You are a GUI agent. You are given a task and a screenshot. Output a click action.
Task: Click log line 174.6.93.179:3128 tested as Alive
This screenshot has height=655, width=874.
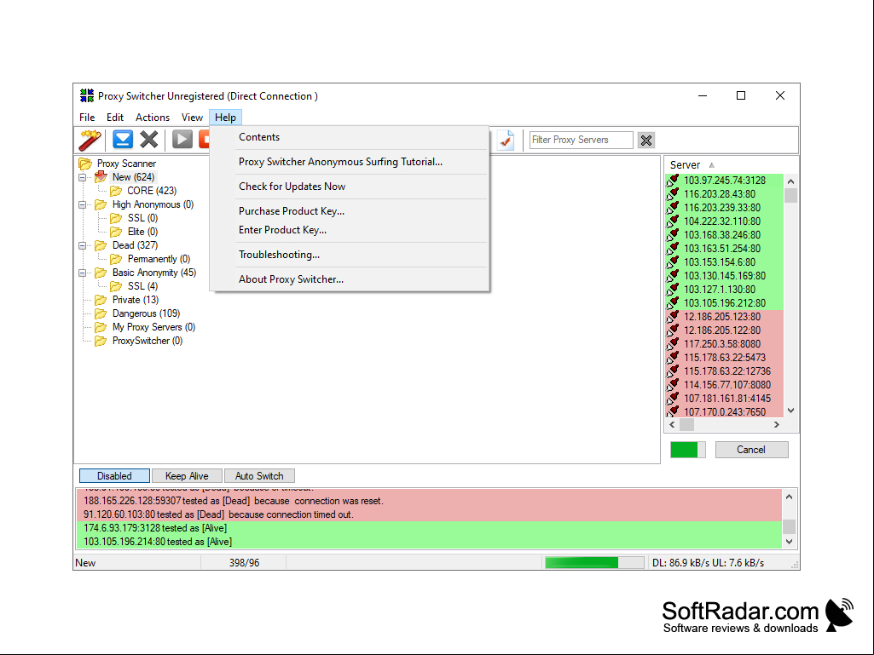coord(429,528)
